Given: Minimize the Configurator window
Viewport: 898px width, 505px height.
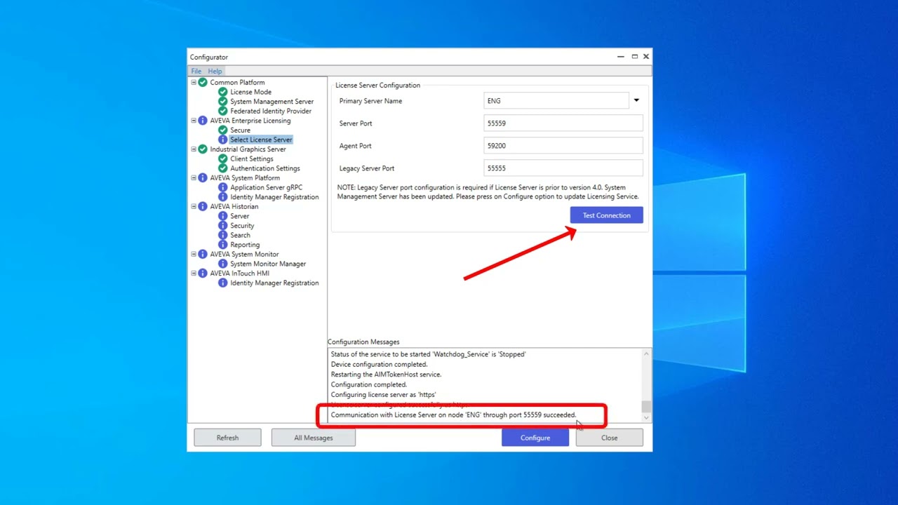Looking at the screenshot, I should (621, 57).
